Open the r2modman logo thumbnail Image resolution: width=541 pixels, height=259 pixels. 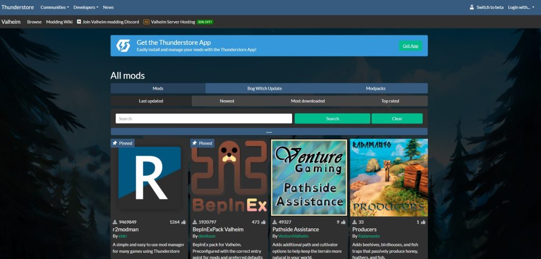coord(150,178)
